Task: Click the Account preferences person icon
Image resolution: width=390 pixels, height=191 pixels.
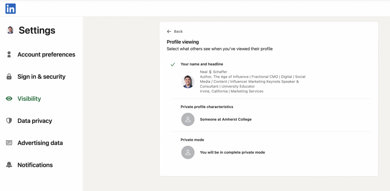Action: click(x=9, y=54)
